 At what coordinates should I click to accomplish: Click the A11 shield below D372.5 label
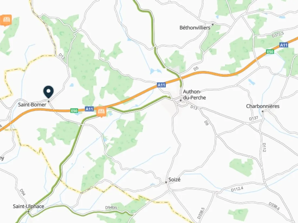[x=284, y=45]
